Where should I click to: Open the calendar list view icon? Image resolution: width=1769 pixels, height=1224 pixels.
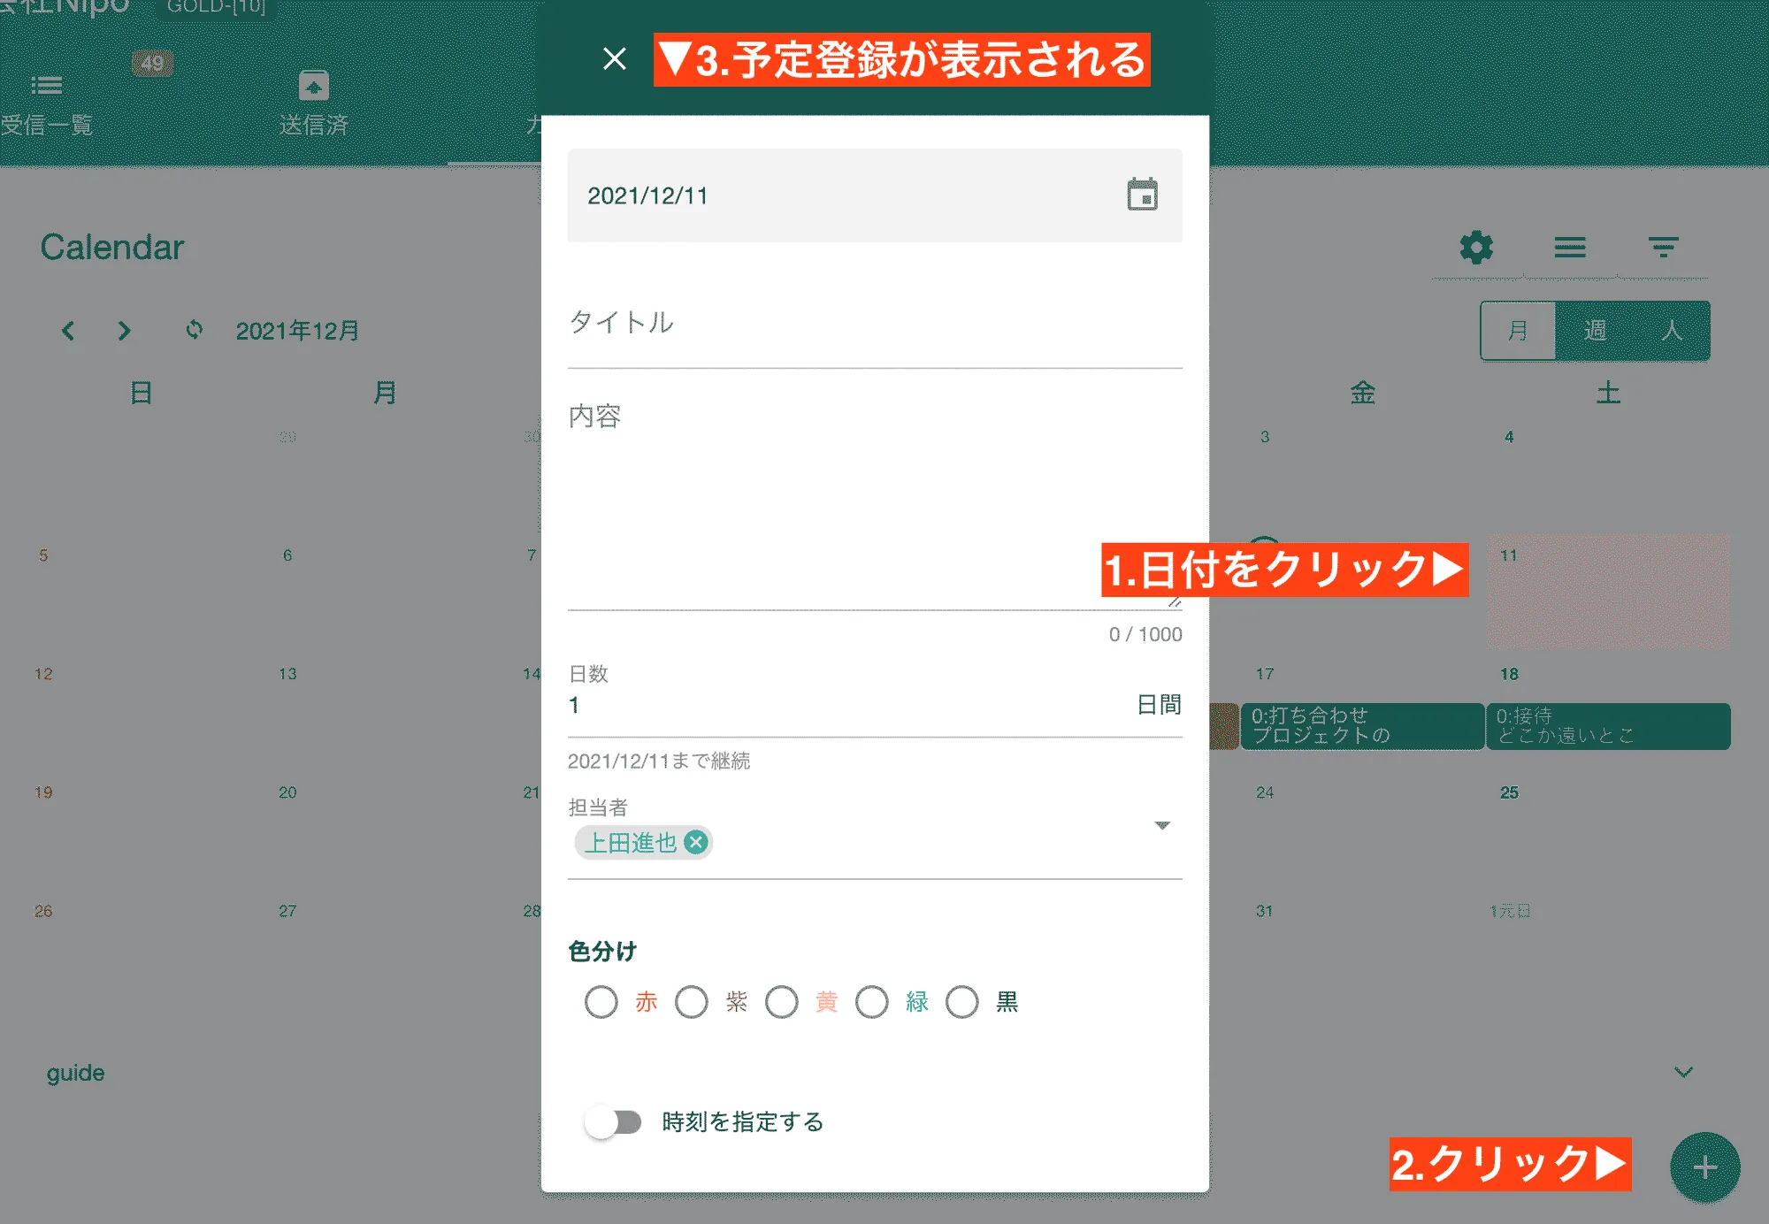point(1571,249)
